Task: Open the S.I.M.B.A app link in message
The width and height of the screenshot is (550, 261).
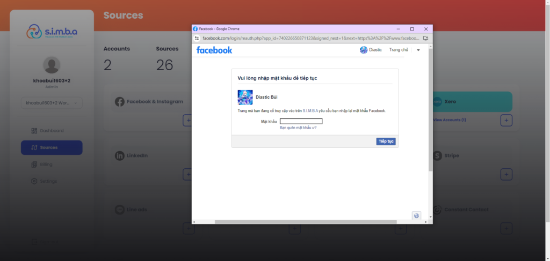Action: (310, 110)
